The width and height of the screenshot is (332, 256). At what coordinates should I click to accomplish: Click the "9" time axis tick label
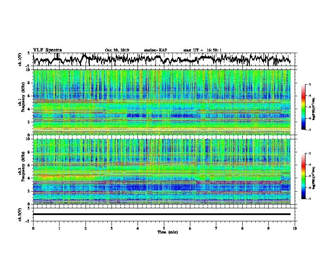click(x=268, y=228)
